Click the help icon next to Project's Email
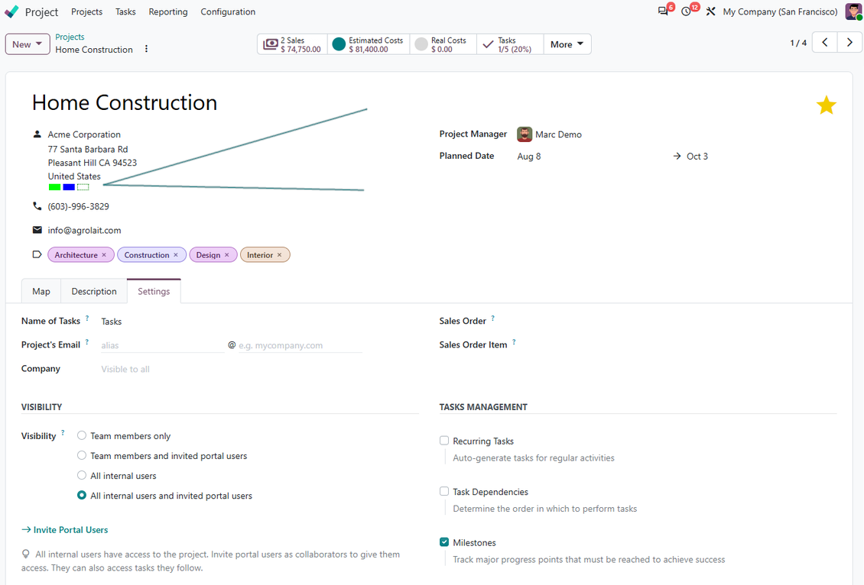This screenshot has height=585, width=864. click(x=87, y=341)
